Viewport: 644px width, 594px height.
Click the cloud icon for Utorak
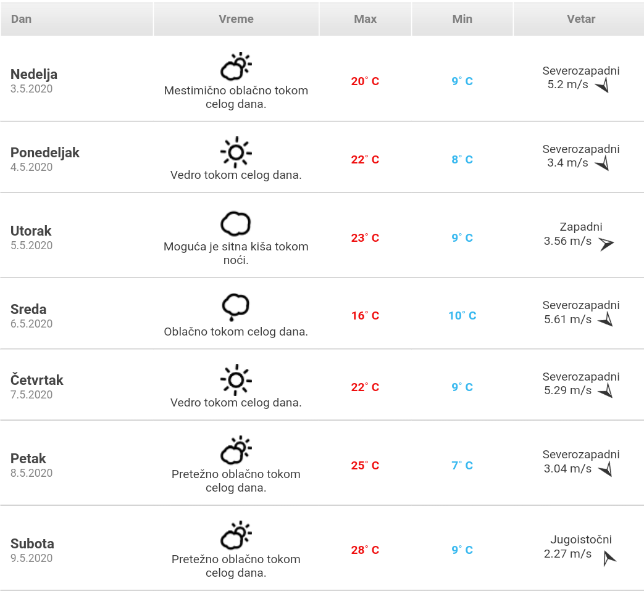coord(236,223)
